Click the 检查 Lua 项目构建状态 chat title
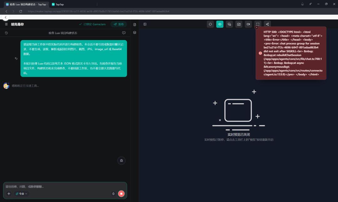Screen dimensions: 338x202 tap(63, 33)
